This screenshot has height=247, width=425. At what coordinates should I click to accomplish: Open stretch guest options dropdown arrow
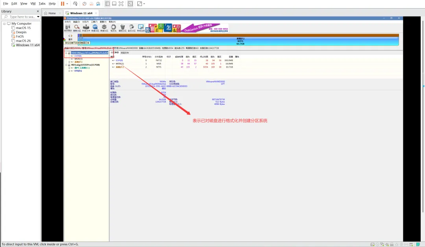coord(144,4)
